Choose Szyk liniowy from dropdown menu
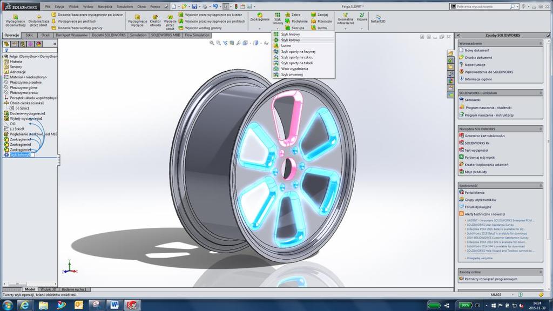 303,34
